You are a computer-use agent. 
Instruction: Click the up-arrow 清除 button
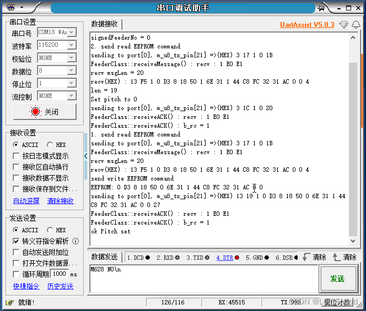tap(345, 257)
